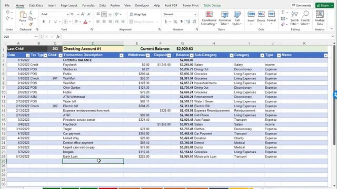Collapse the ribbon with the chevron
The width and height of the screenshot is (337, 189).
click(332, 28)
